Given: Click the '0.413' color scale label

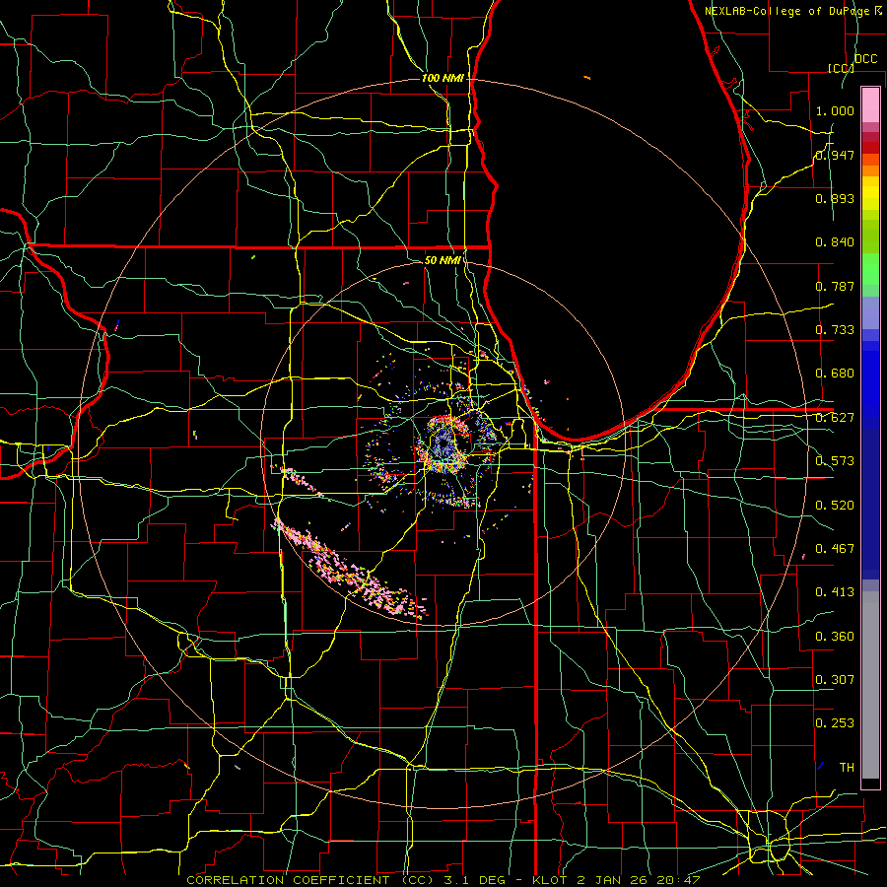Looking at the screenshot, I should (x=835, y=591).
